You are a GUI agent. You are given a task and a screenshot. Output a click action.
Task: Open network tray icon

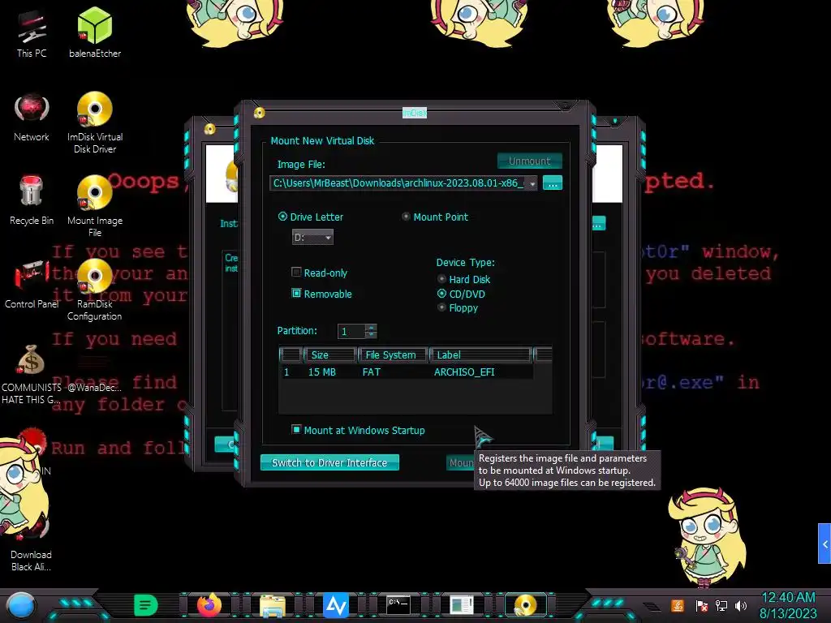pos(721,605)
